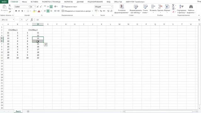Switch to the РЕЦЕНЗИРОВАНИЕ tab
This screenshot has height=113, width=201.
click(95, 2)
